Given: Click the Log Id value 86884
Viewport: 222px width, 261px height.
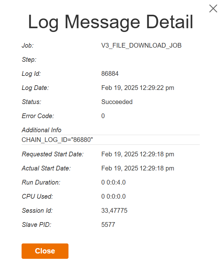Looking at the screenshot, I should click(x=110, y=74).
